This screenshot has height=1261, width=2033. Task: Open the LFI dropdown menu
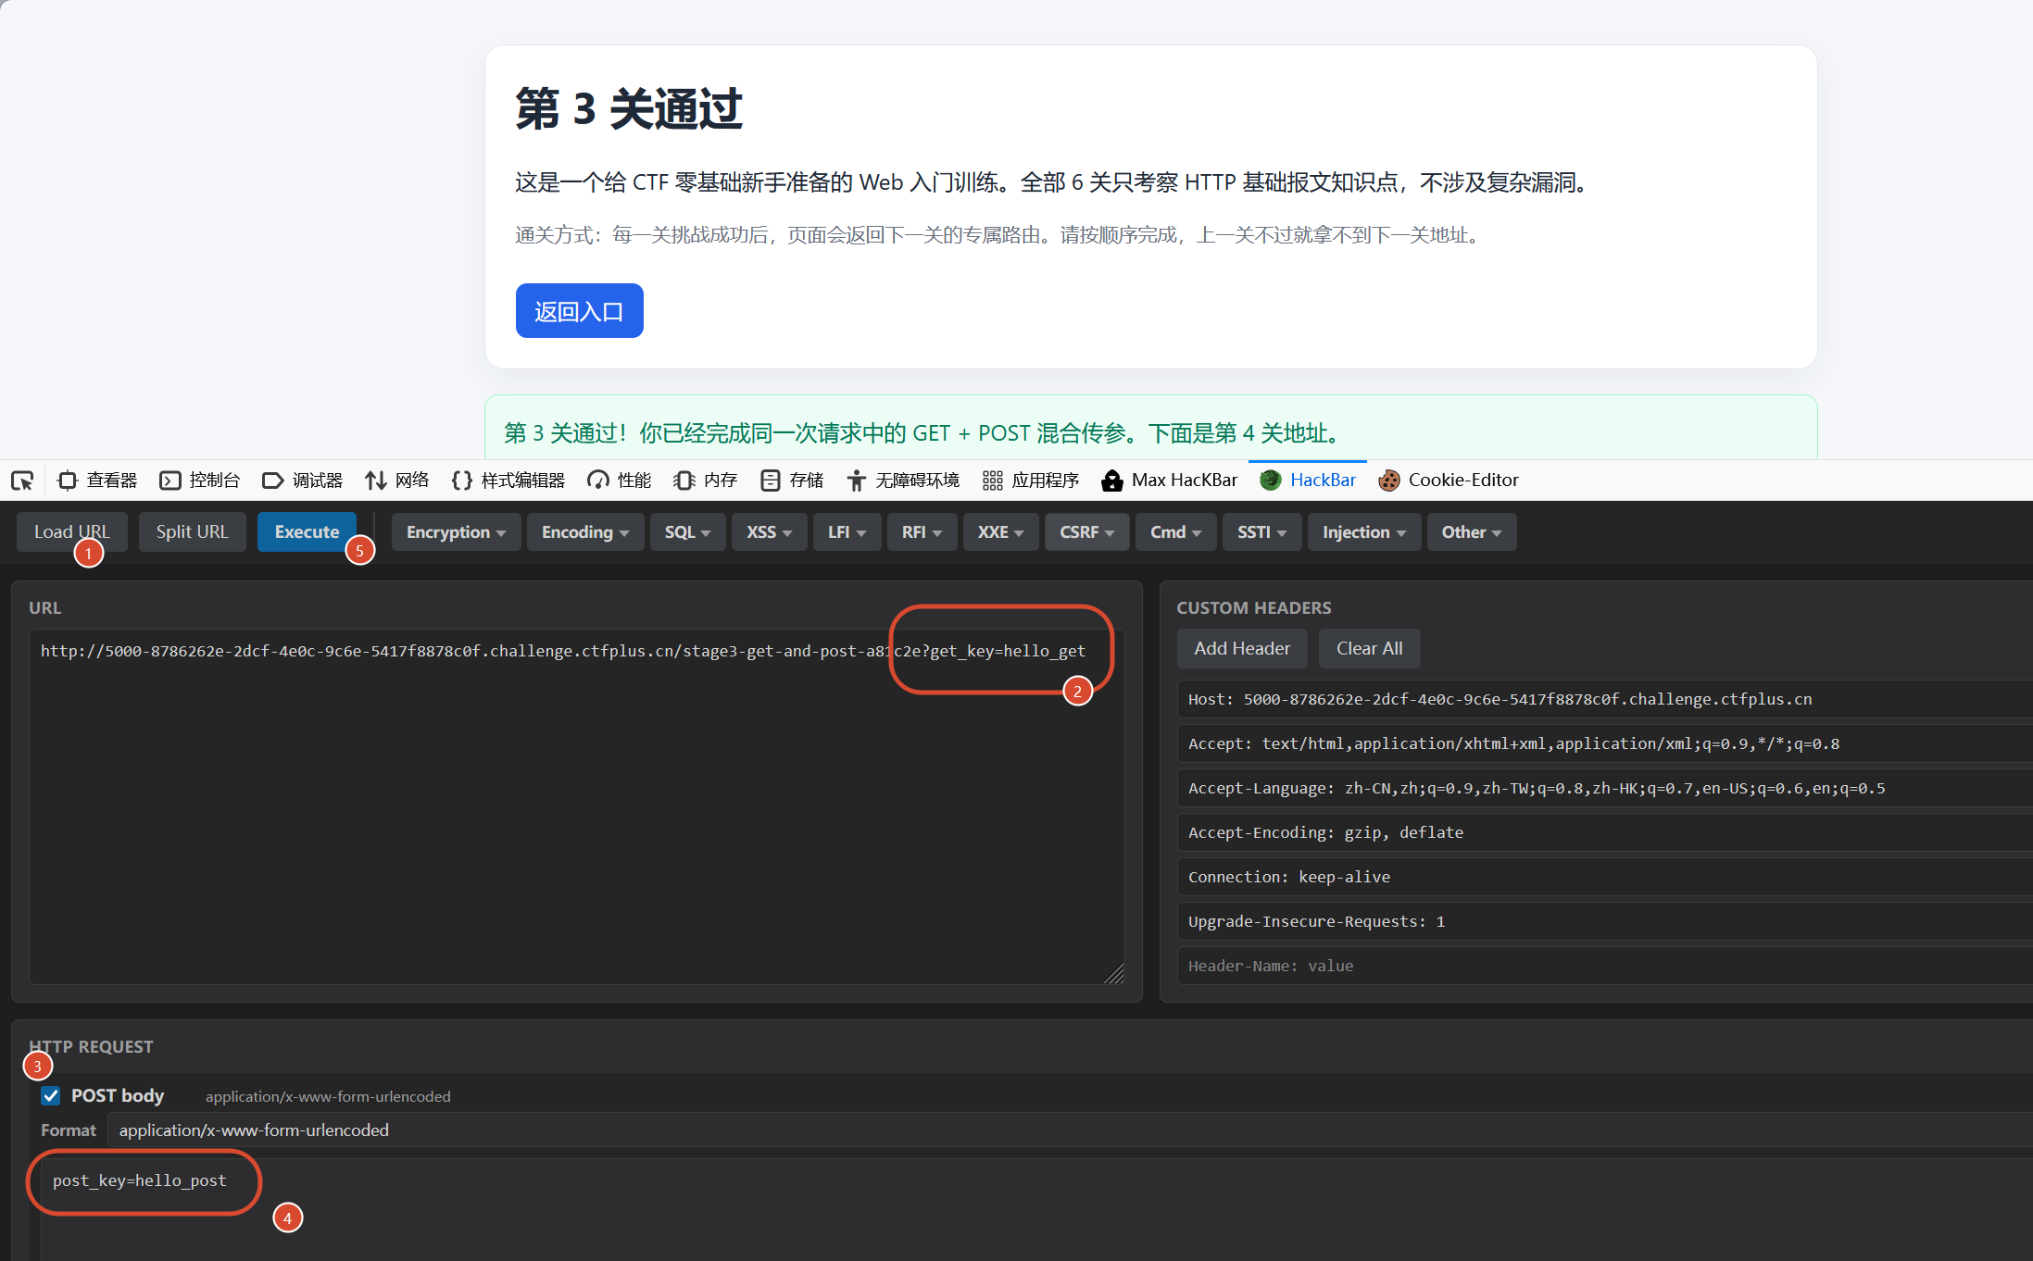coord(847,532)
